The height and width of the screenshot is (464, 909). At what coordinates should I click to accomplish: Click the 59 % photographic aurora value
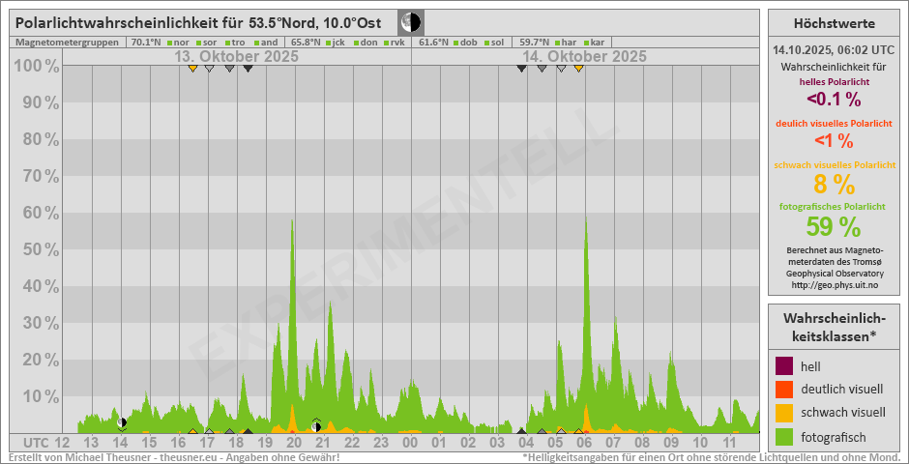pyautogui.click(x=834, y=226)
